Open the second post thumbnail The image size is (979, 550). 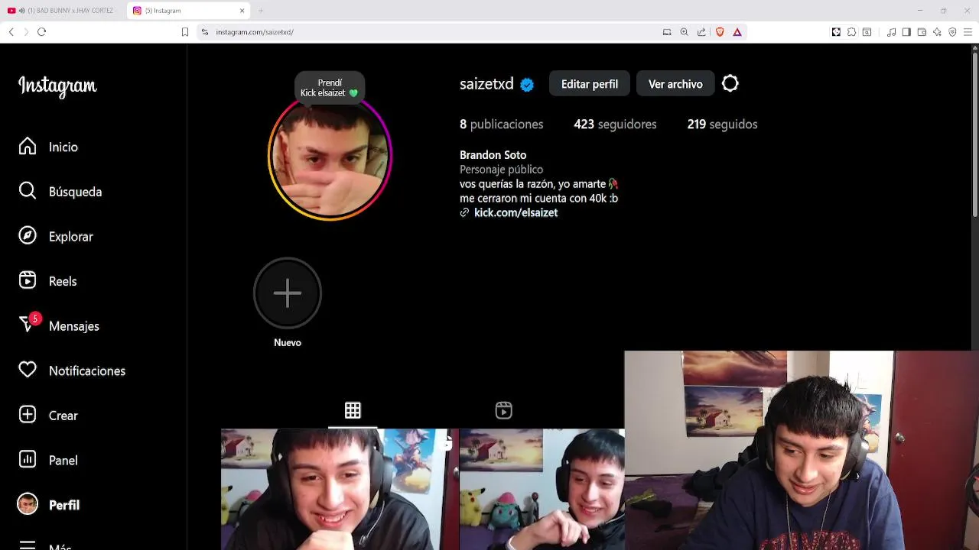(x=542, y=489)
